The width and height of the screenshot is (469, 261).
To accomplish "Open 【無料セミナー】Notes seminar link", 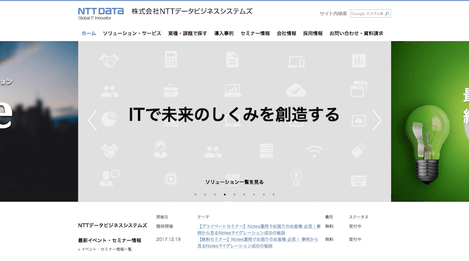I will pyautogui.click(x=258, y=242).
